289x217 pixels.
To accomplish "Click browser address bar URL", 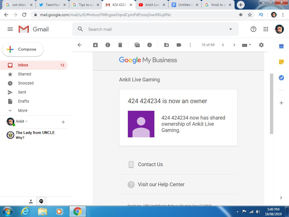I will 106,15.
